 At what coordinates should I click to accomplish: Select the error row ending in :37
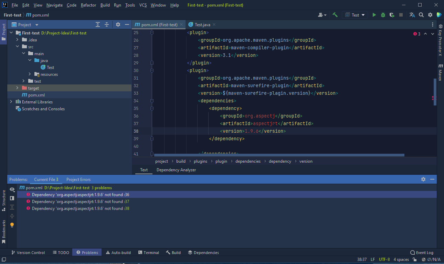[227, 202]
